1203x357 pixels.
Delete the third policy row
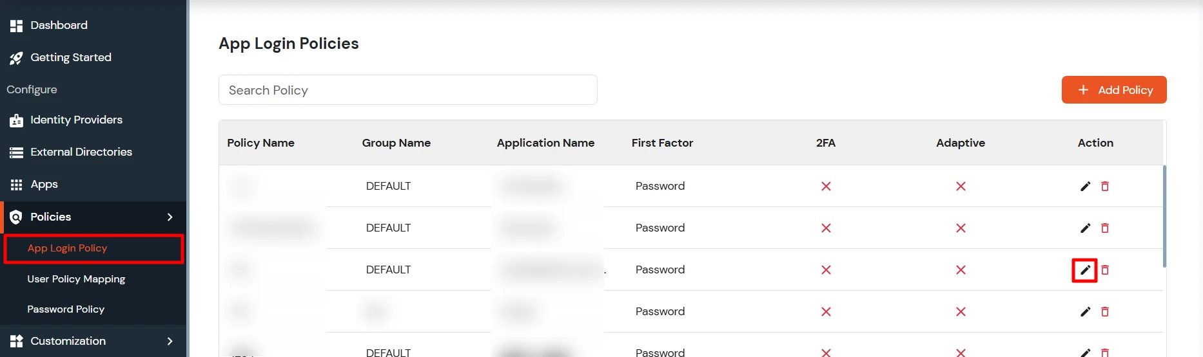[1105, 270]
